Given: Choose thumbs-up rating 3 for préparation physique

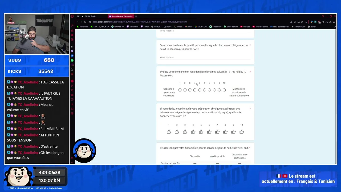Looking at the screenshot, I should pyautogui.click(x=185, y=132).
